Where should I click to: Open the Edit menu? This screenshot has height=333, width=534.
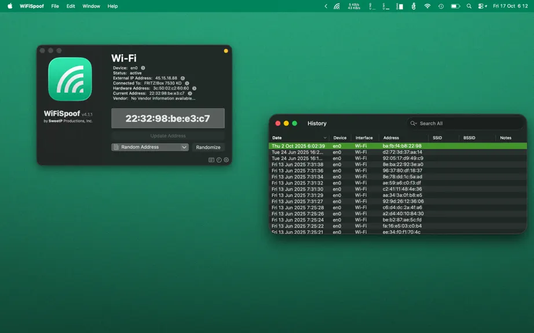click(x=71, y=6)
